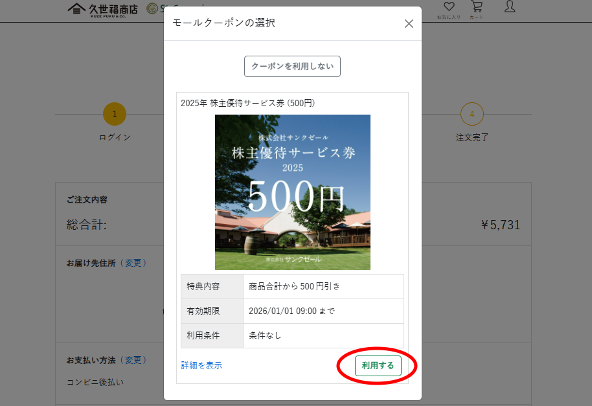
Task: Open favorites heart icon in header
Action: (x=449, y=6)
